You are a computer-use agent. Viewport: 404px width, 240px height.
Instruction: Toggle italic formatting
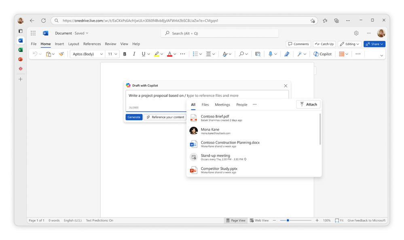pos(134,53)
